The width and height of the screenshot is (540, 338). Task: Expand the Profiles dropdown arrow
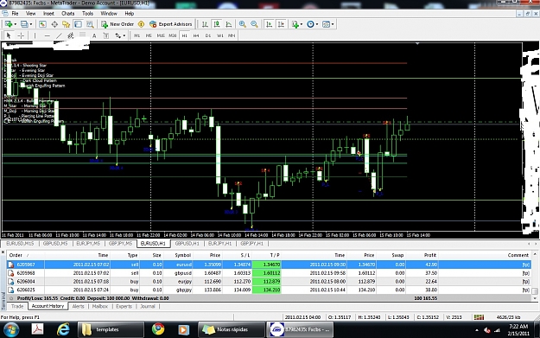click(30, 24)
